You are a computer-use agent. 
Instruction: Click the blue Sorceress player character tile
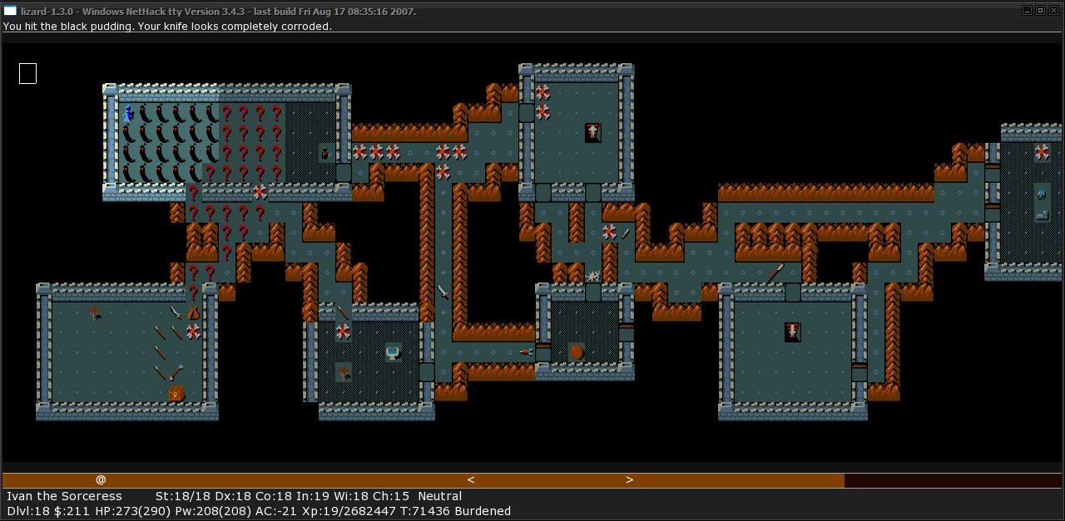coord(127,113)
